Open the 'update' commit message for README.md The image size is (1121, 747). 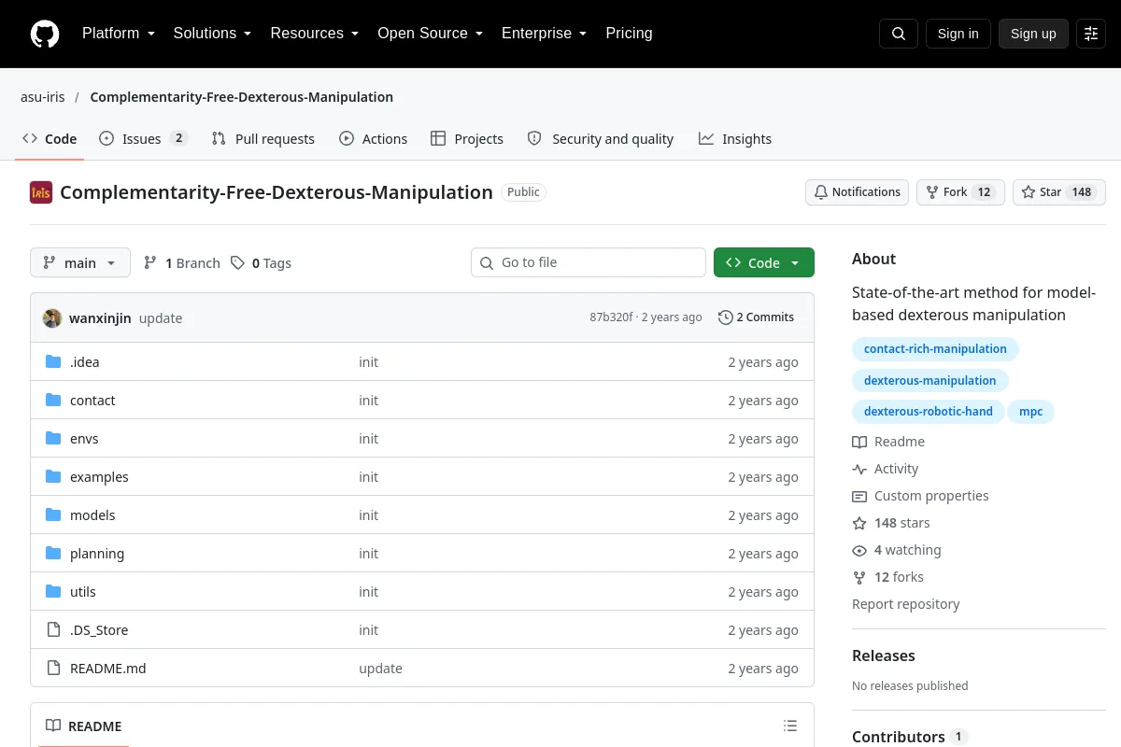tap(380, 668)
